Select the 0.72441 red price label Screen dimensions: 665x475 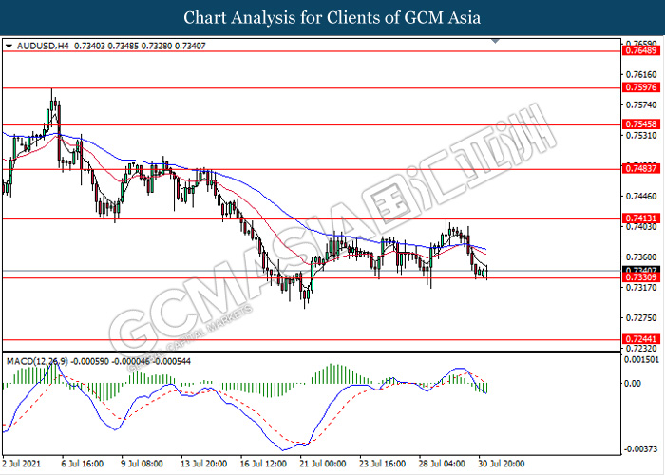tap(641, 339)
